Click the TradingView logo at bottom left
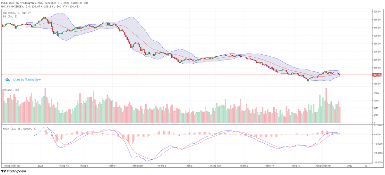 tap(14, 171)
